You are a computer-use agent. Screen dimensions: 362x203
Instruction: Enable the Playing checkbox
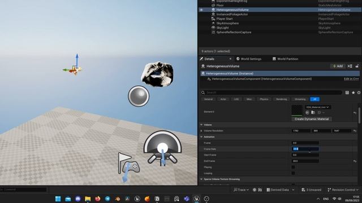click(293, 167)
